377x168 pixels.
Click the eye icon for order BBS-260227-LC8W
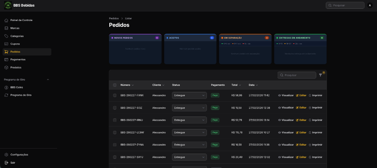coord(280,132)
